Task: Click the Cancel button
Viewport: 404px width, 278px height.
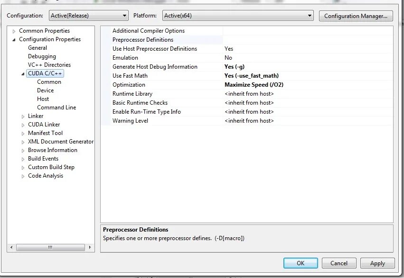Action: click(x=339, y=263)
